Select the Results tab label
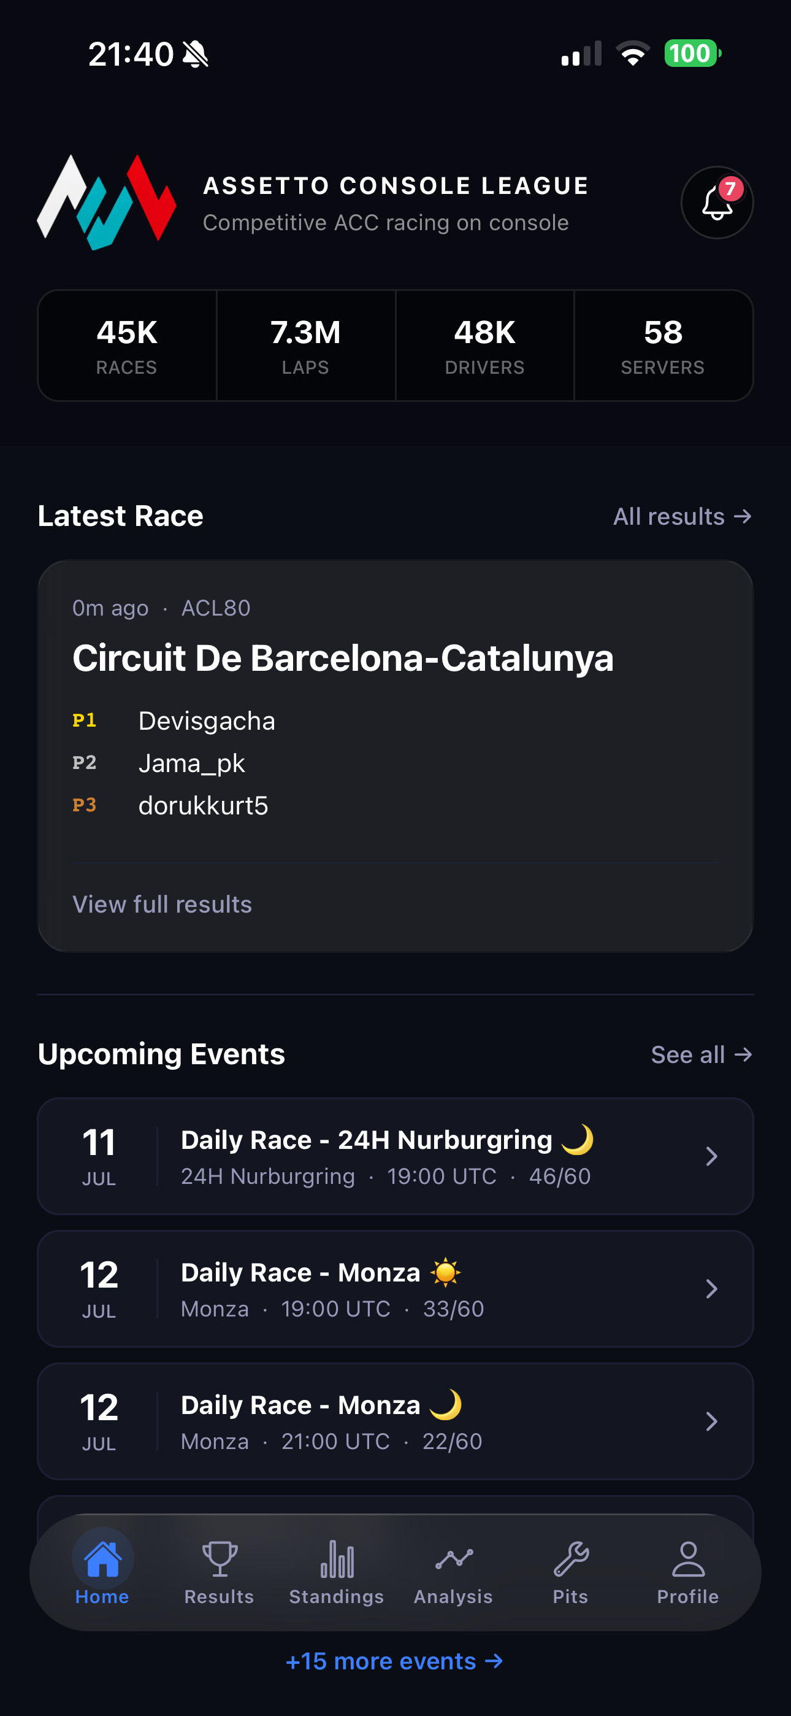This screenshot has width=791, height=1716. point(219,1597)
